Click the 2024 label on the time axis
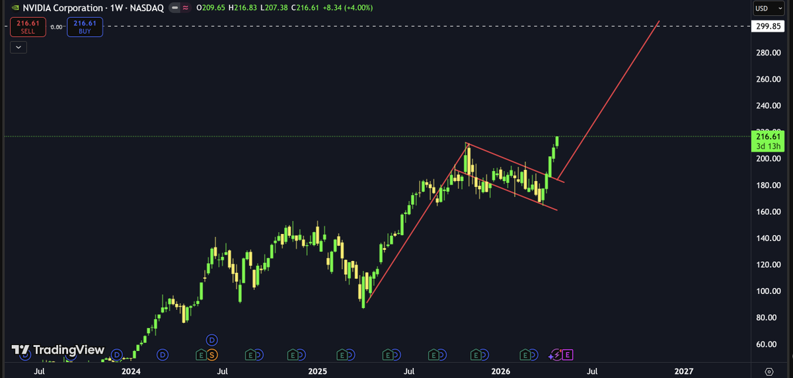This screenshot has height=378, width=793. [x=132, y=372]
